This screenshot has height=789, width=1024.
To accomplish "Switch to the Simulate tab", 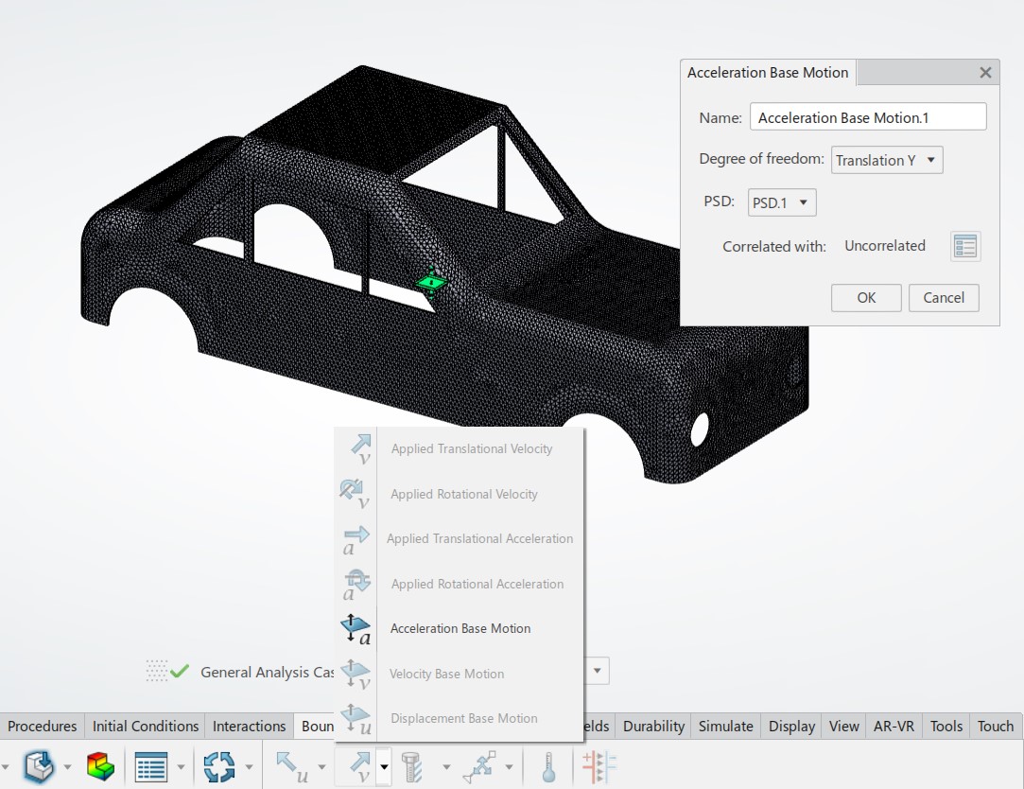I will tap(725, 727).
